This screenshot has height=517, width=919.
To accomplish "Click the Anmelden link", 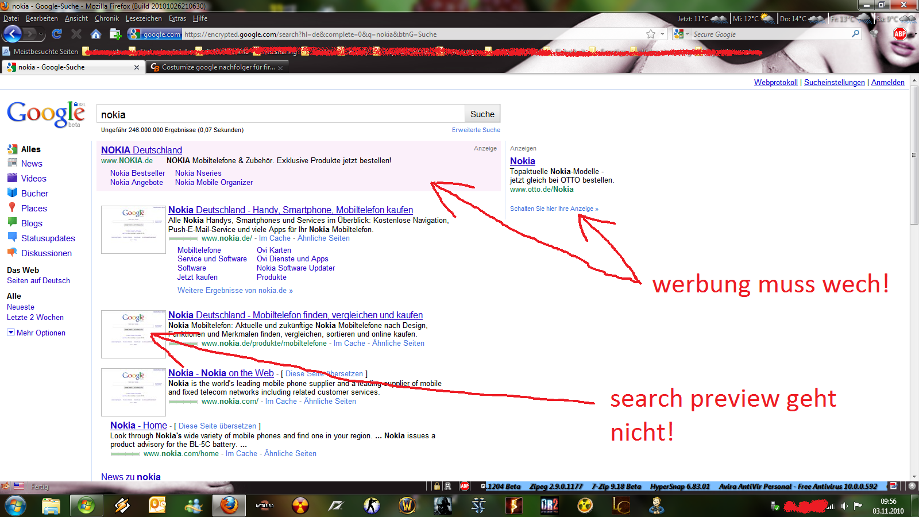I will [x=888, y=82].
